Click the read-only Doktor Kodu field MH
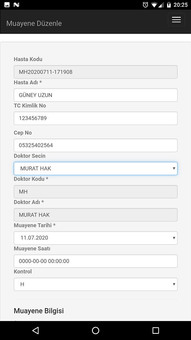The image size is (191, 340). 95,192
